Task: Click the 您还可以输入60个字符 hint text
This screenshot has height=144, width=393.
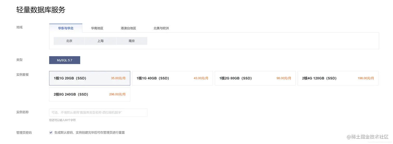Action: [x=62, y=120]
